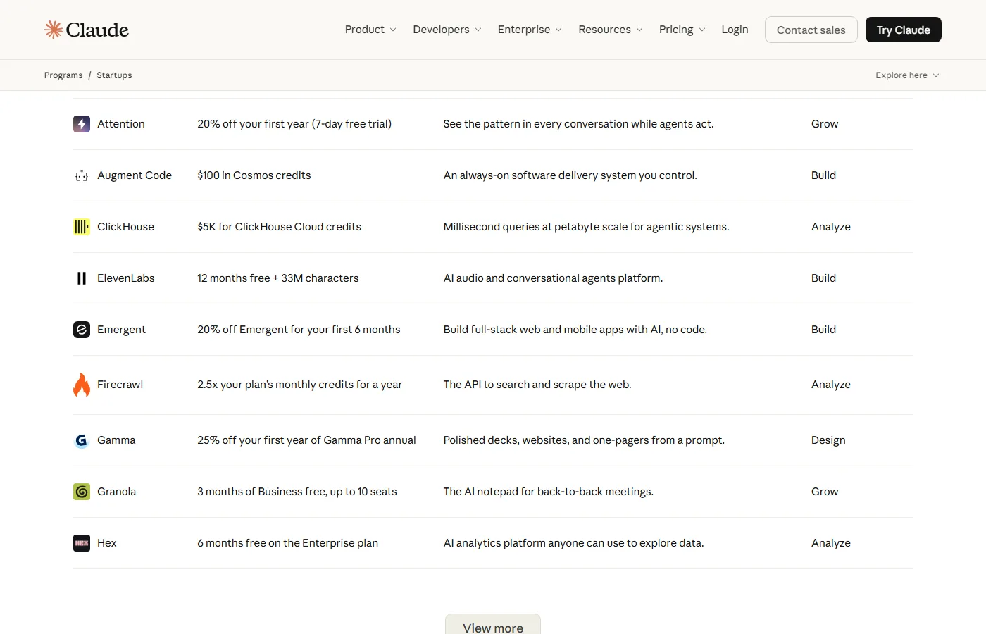986x634 pixels.
Task: Click Grow category in the Attention row
Action: [x=825, y=124]
